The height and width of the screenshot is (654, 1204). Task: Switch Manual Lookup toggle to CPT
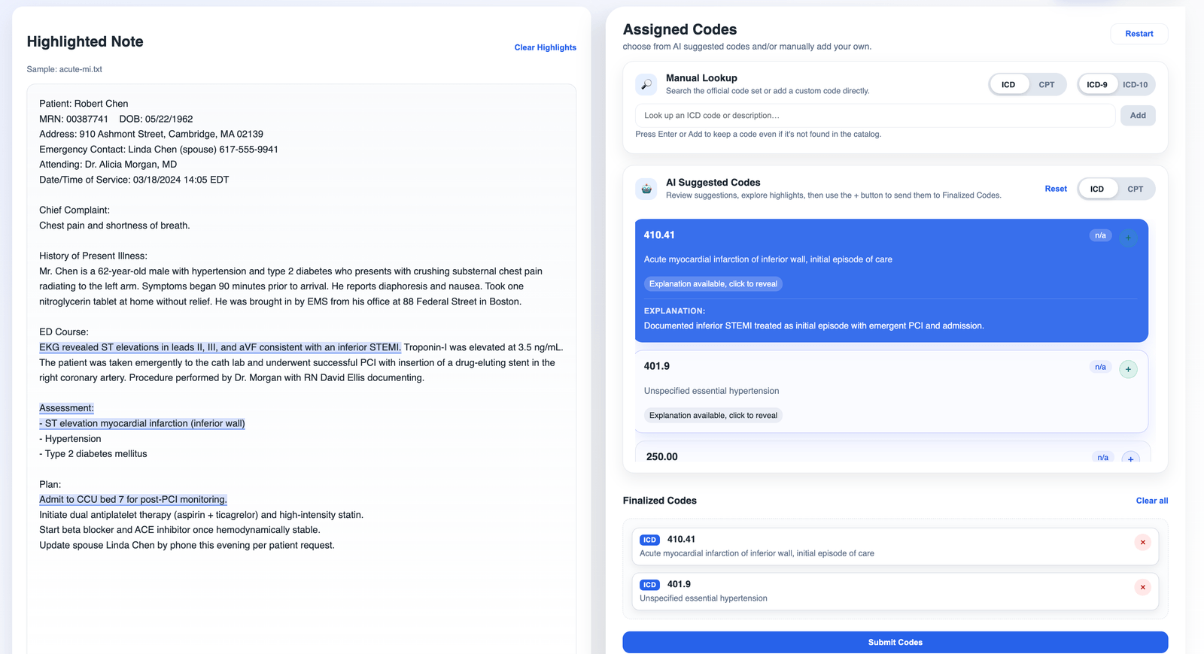1046,84
